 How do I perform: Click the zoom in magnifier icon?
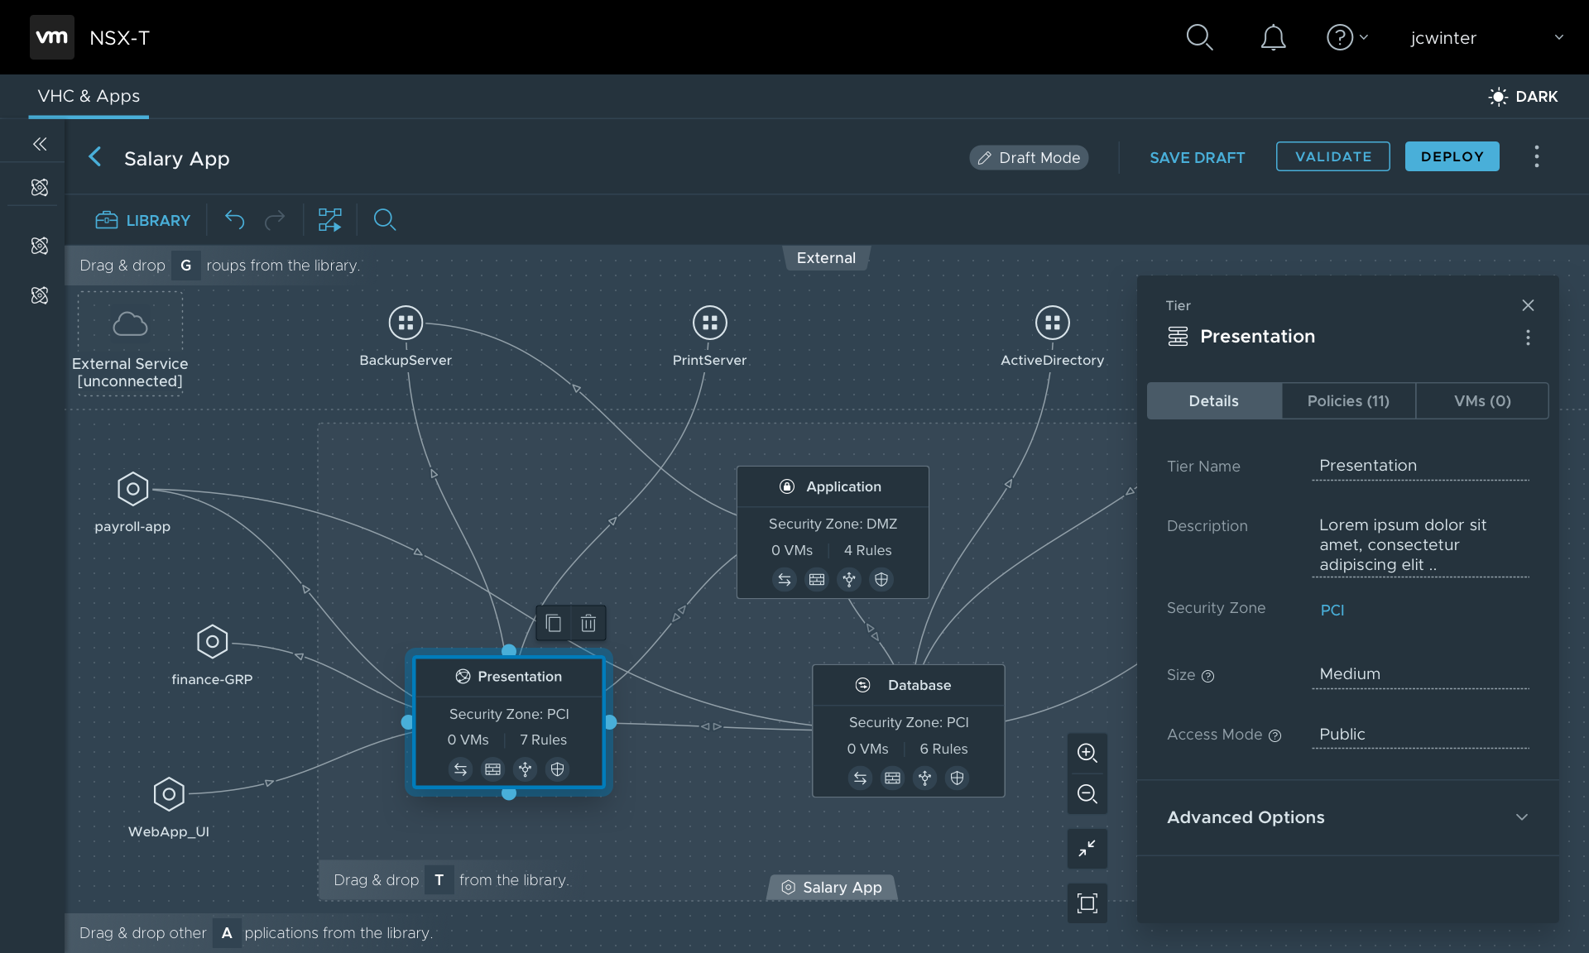coord(1087,752)
